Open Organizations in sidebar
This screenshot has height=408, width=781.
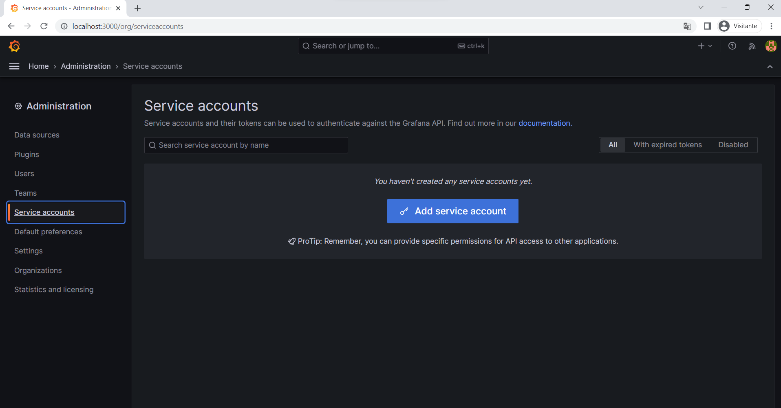[38, 271]
